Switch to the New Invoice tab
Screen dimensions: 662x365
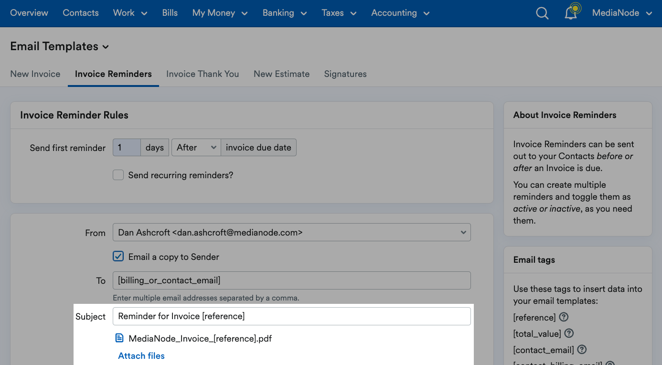pyautogui.click(x=35, y=74)
